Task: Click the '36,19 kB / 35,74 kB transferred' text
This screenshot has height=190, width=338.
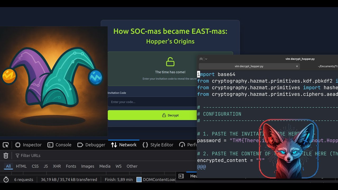Action: pyautogui.click(x=69, y=180)
